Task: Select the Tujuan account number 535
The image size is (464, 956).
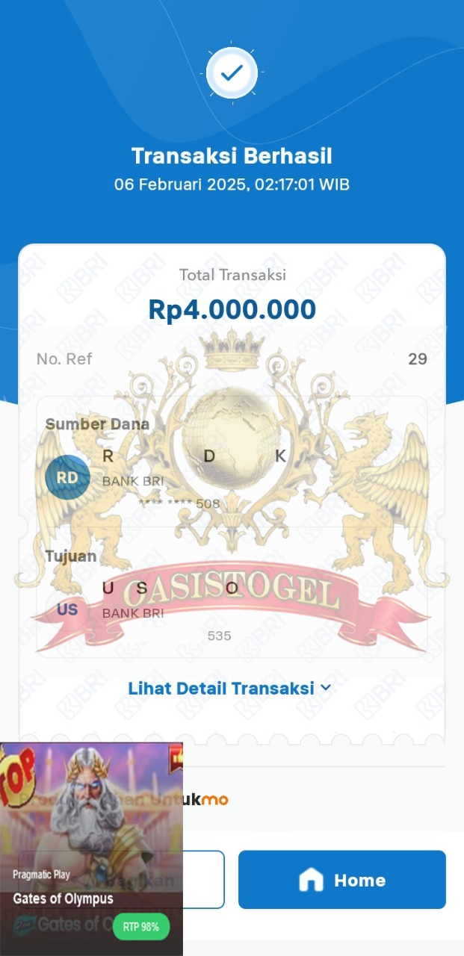Action: click(219, 636)
